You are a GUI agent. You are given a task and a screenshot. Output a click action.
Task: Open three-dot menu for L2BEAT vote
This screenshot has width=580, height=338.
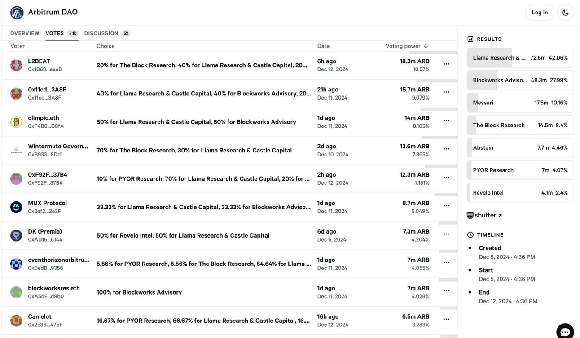pos(446,64)
